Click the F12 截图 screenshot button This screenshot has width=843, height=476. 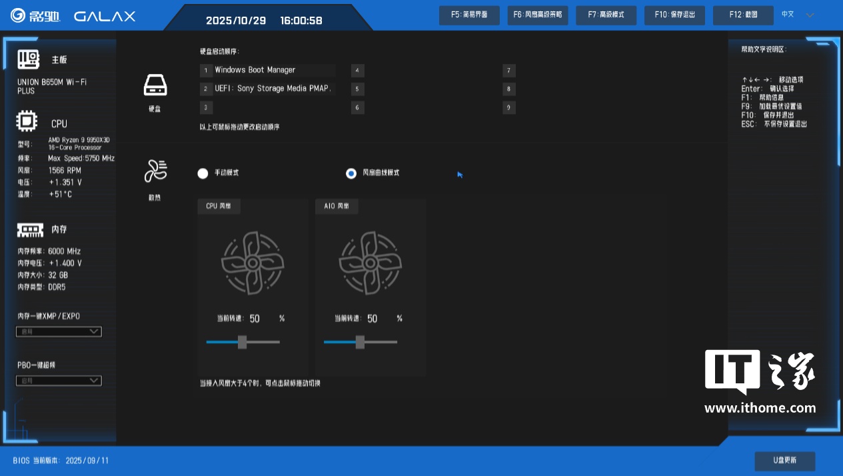coord(744,15)
